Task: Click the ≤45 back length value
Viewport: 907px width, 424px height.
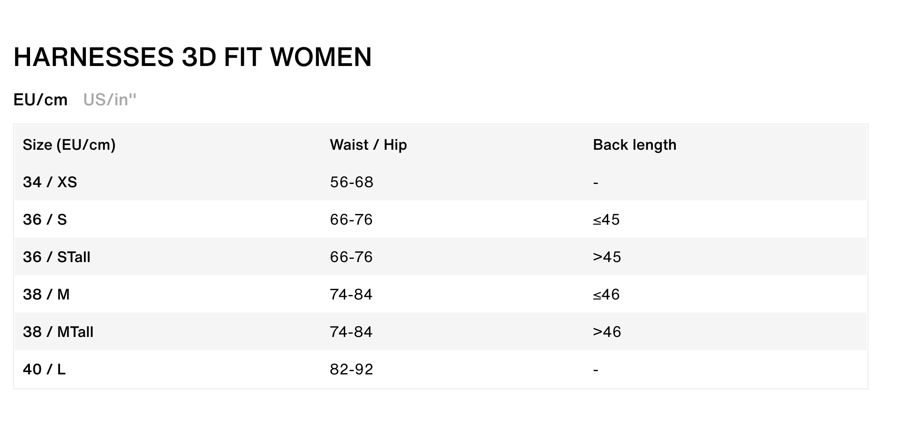Action: 606,219
